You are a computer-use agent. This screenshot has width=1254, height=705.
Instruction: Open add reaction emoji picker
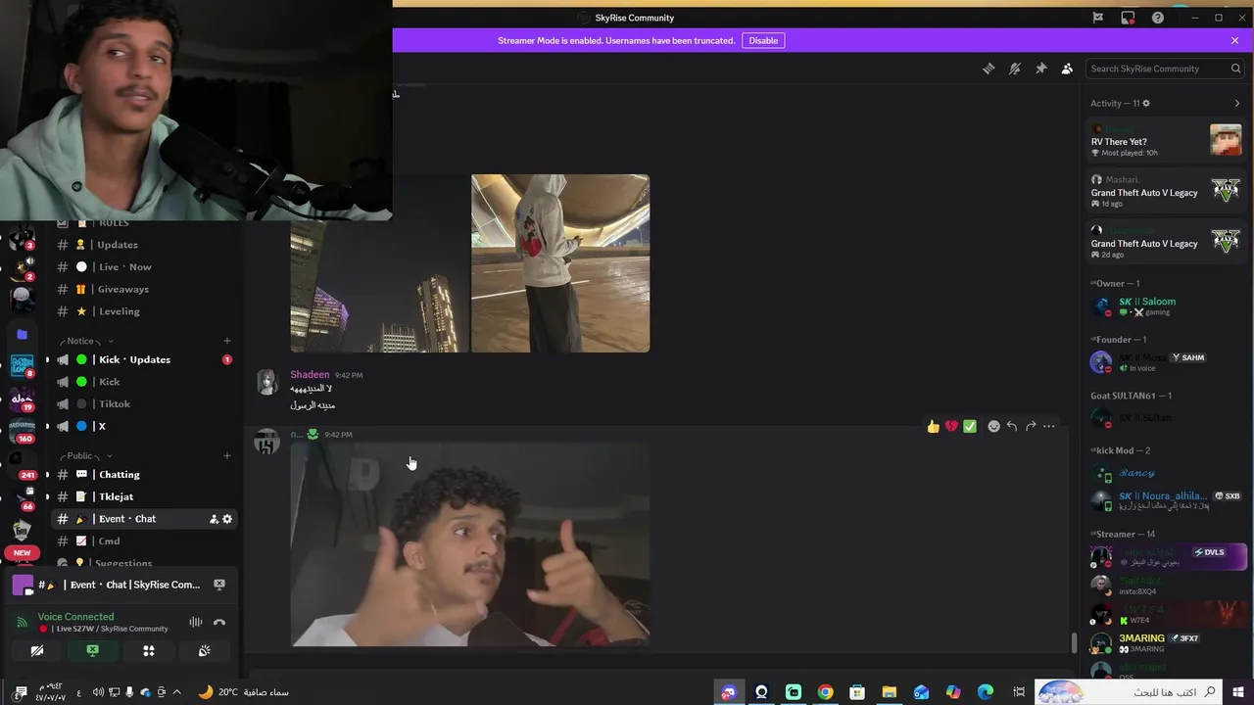(x=993, y=426)
